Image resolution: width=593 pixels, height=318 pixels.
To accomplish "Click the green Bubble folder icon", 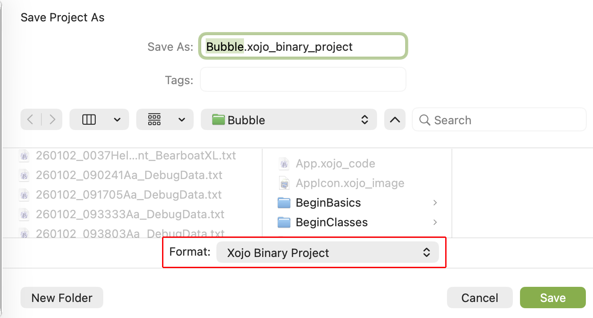I will click(x=218, y=120).
